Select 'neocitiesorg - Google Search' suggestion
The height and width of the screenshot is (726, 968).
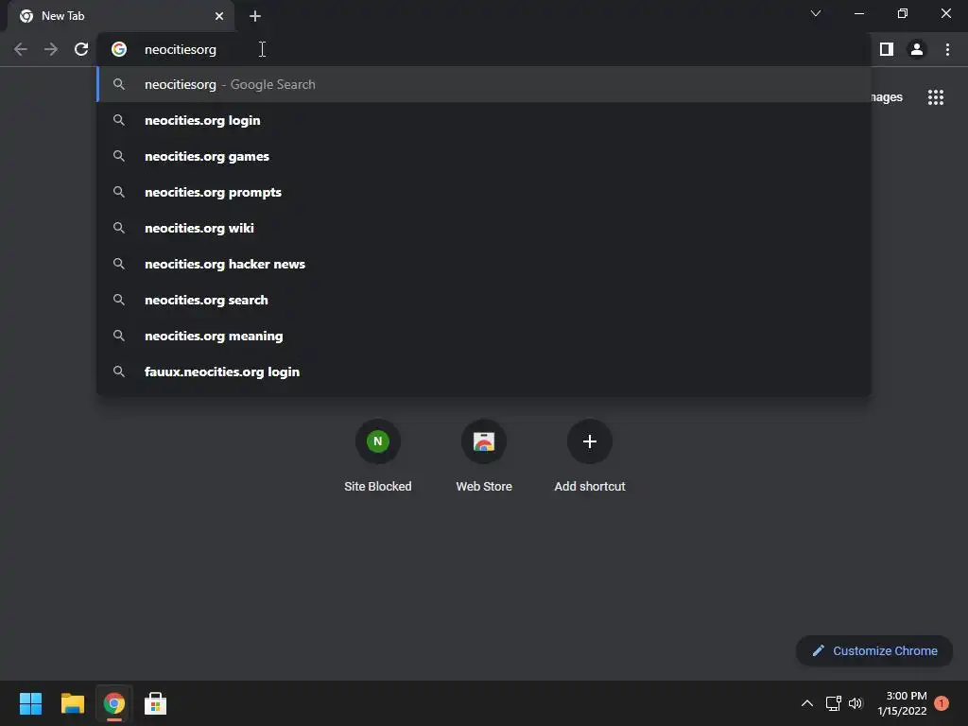[484, 84]
